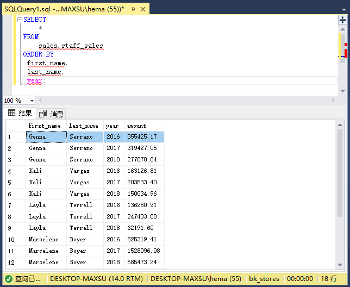Click the year column header
Viewport: 350px width, 287px height.
[x=114, y=126]
